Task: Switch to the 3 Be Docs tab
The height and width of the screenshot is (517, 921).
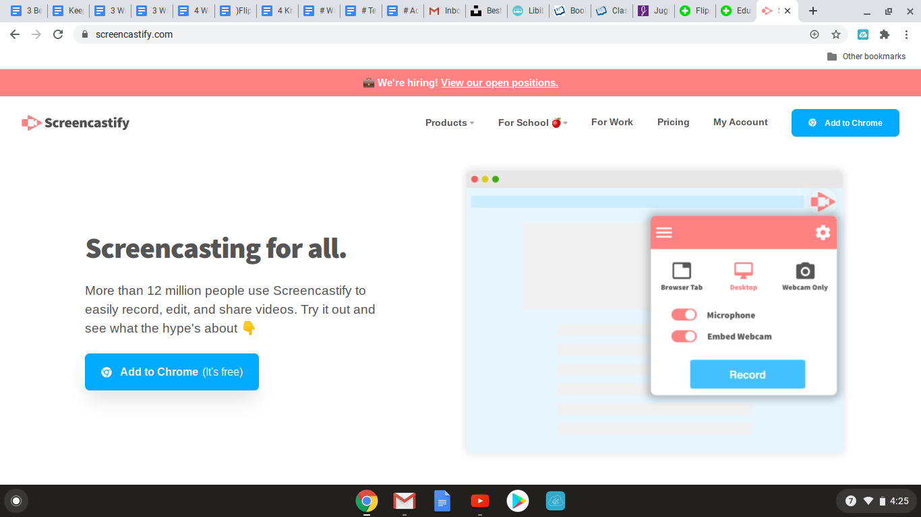Action: [26, 11]
